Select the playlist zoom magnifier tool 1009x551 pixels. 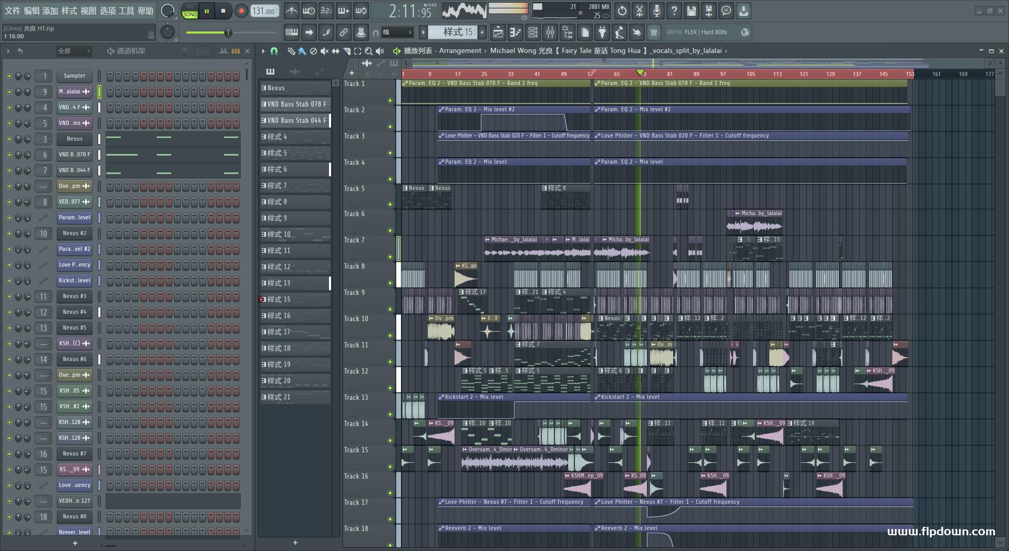(x=368, y=51)
